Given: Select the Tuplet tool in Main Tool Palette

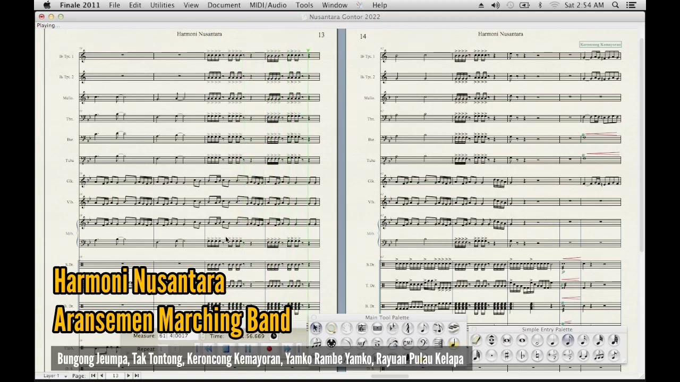Looking at the screenshot, I should click(x=316, y=343).
